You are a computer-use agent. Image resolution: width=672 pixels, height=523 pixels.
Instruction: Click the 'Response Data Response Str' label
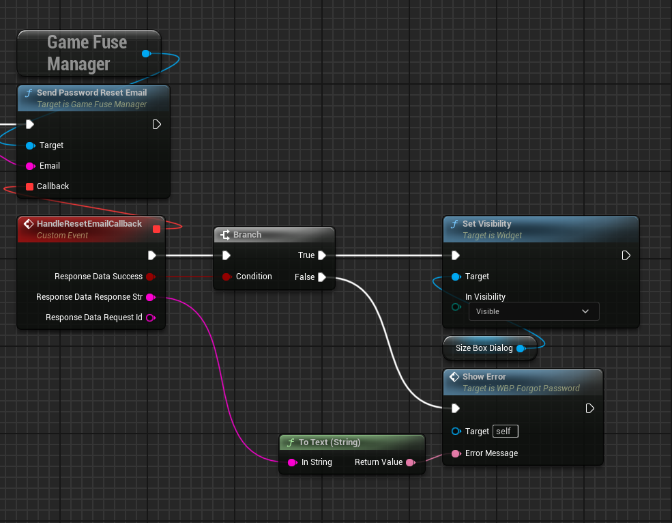tap(89, 297)
